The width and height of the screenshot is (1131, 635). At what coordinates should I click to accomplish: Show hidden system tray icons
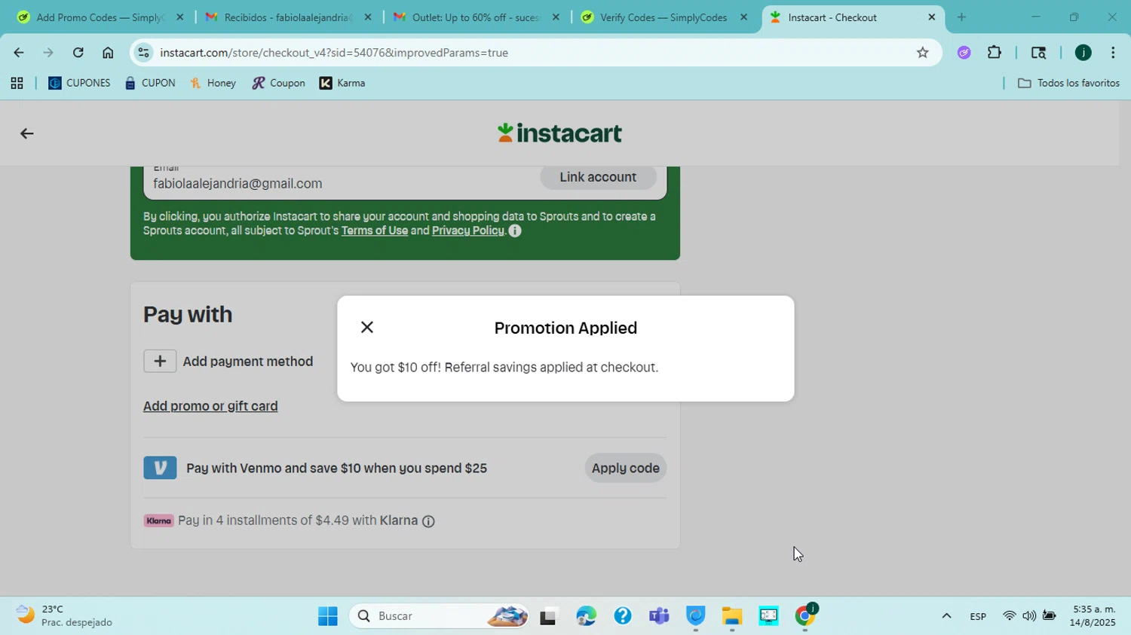(x=946, y=616)
